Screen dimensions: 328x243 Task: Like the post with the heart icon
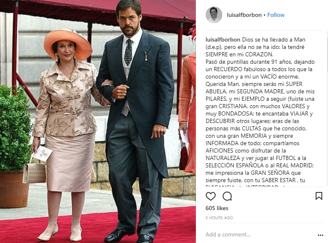coord(210,196)
